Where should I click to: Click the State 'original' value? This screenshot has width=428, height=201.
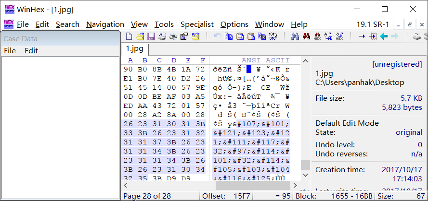[409, 132]
